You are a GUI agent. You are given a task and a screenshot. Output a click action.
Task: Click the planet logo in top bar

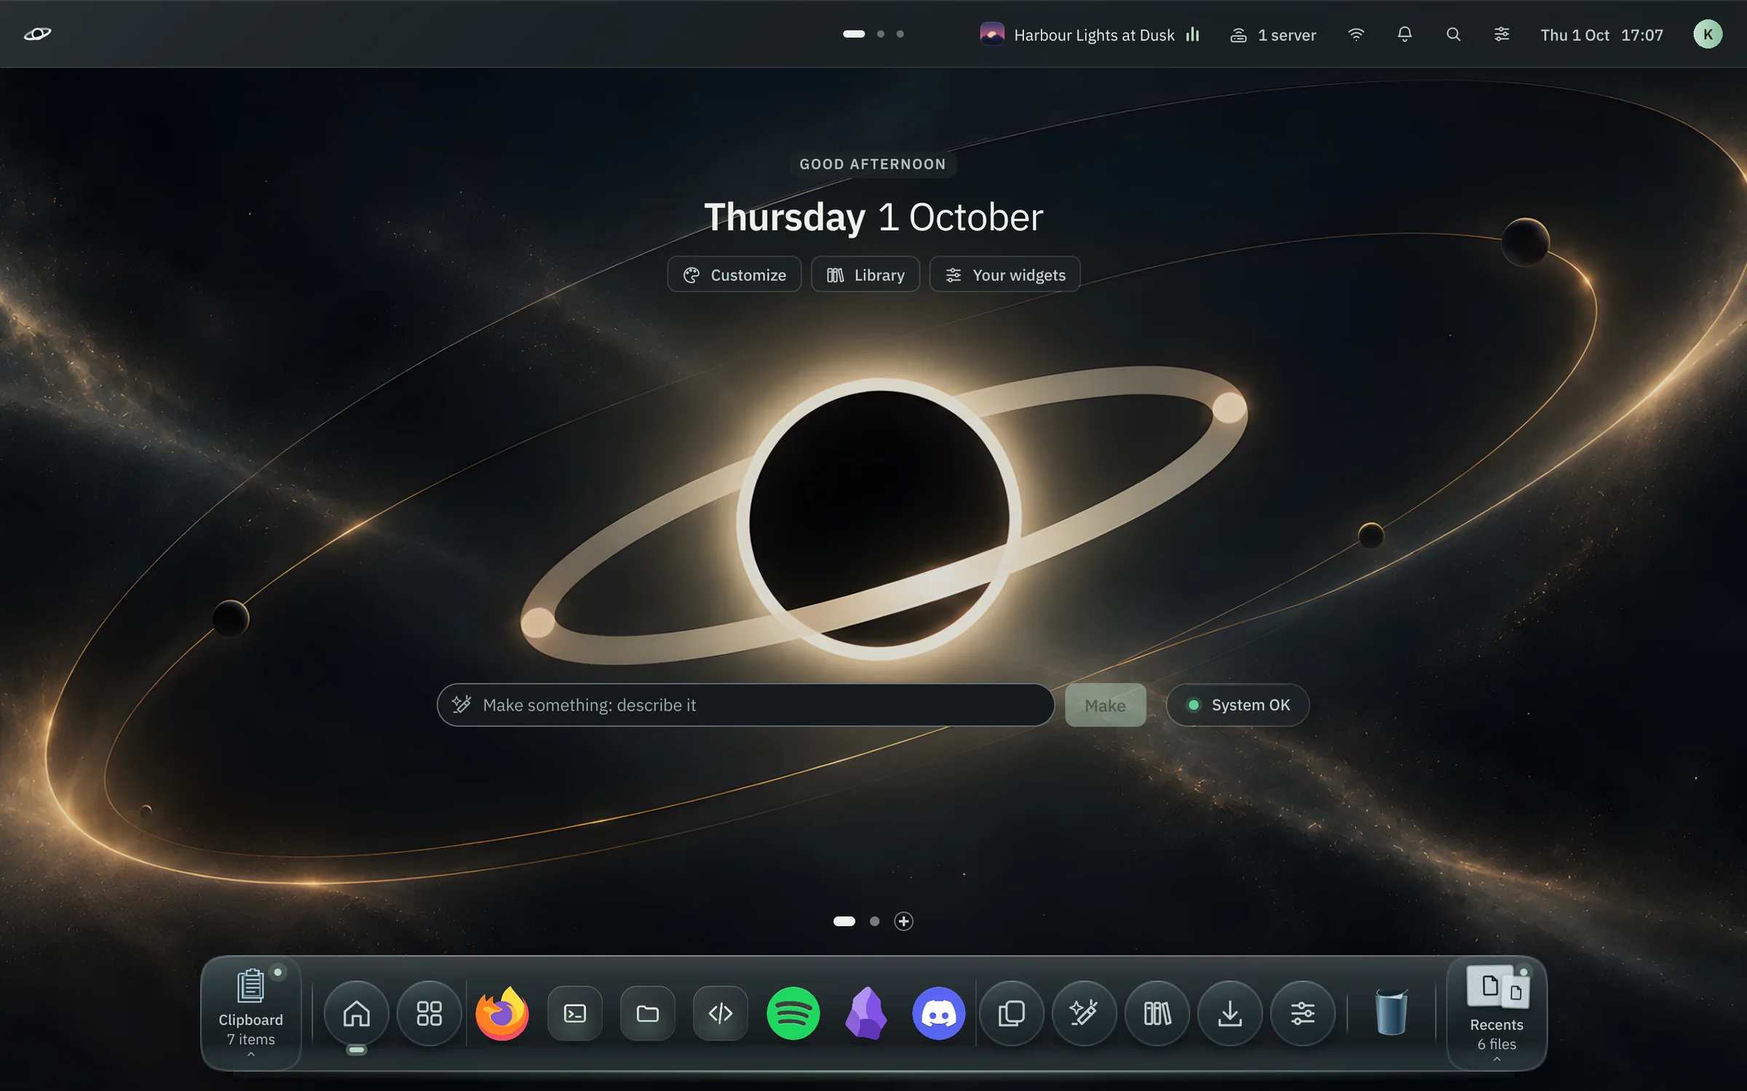37,33
